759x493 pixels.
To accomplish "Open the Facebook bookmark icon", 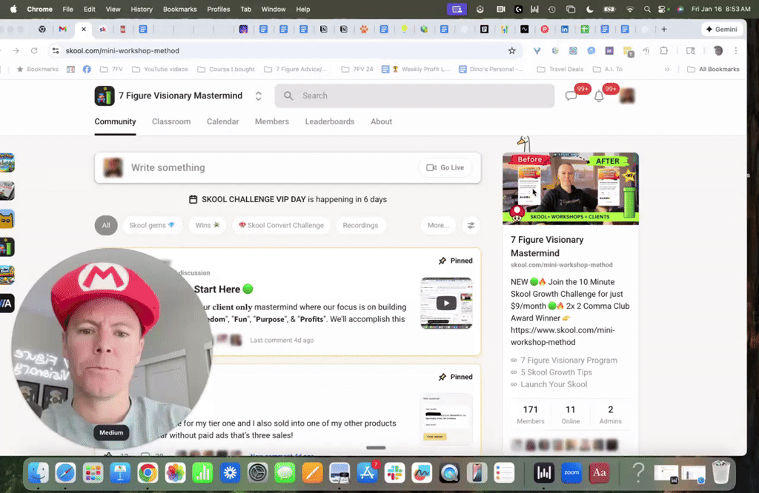I will pyautogui.click(x=87, y=69).
